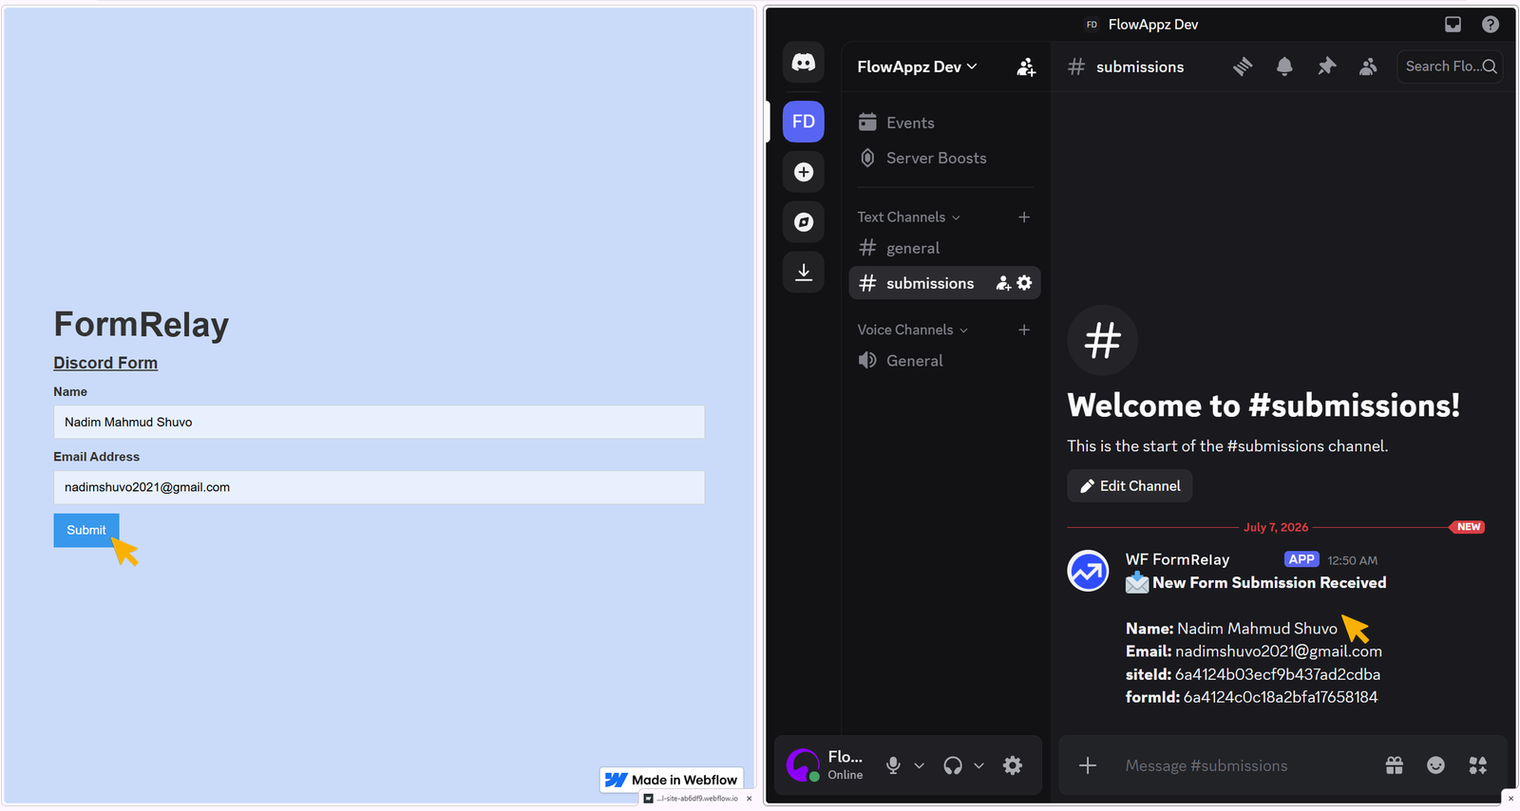Image resolution: width=1520 pixels, height=811 pixels.
Task: Add a server with plus icon
Action: coord(804,172)
